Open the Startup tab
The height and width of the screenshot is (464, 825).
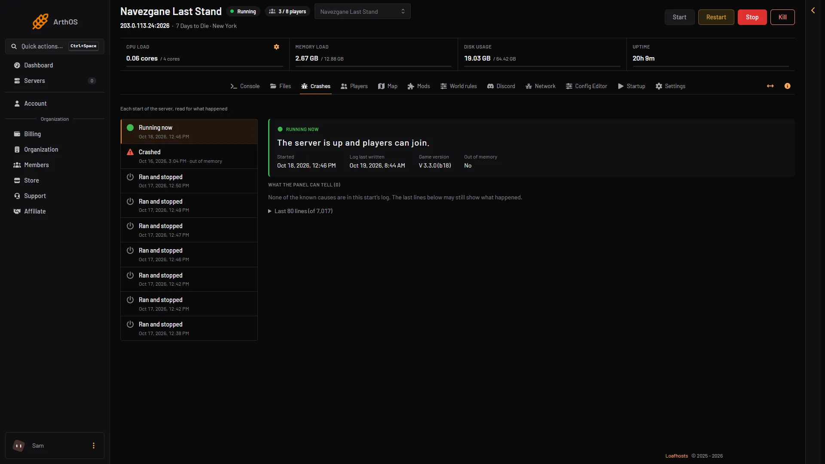631,86
